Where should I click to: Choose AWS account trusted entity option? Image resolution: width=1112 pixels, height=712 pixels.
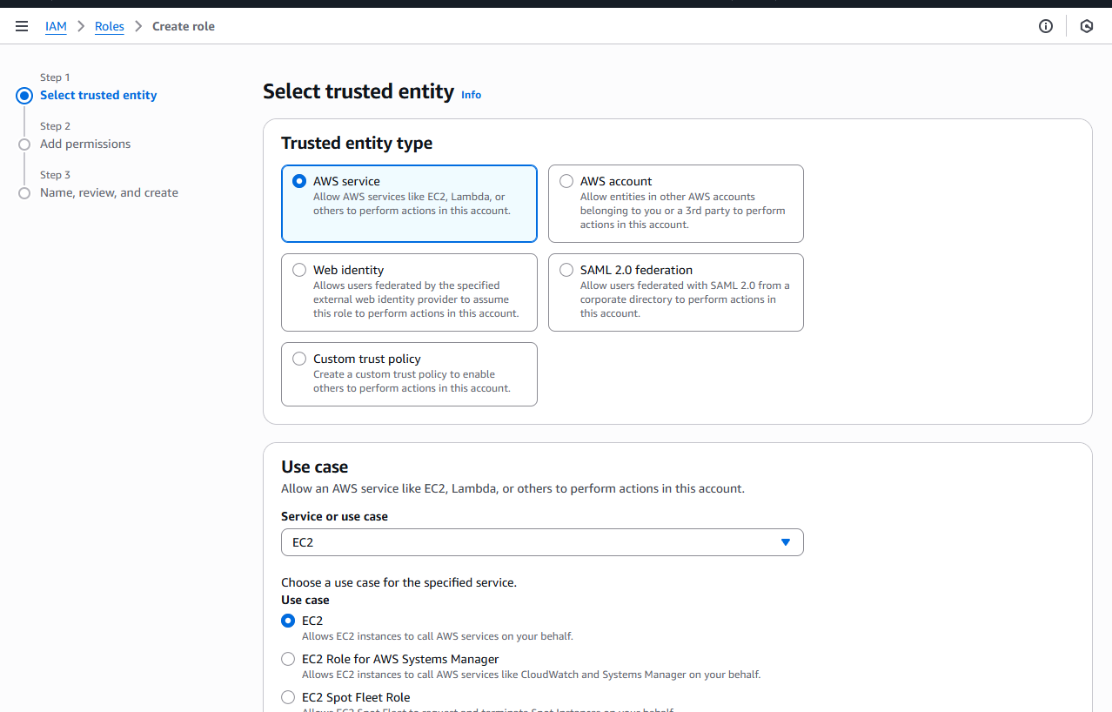click(x=566, y=181)
